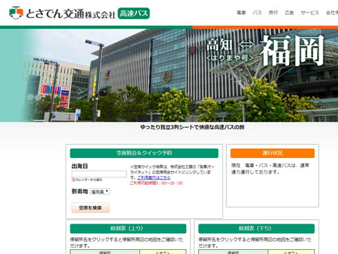Open the 会社情報 navigation item

pyautogui.click(x=332, y=12)
